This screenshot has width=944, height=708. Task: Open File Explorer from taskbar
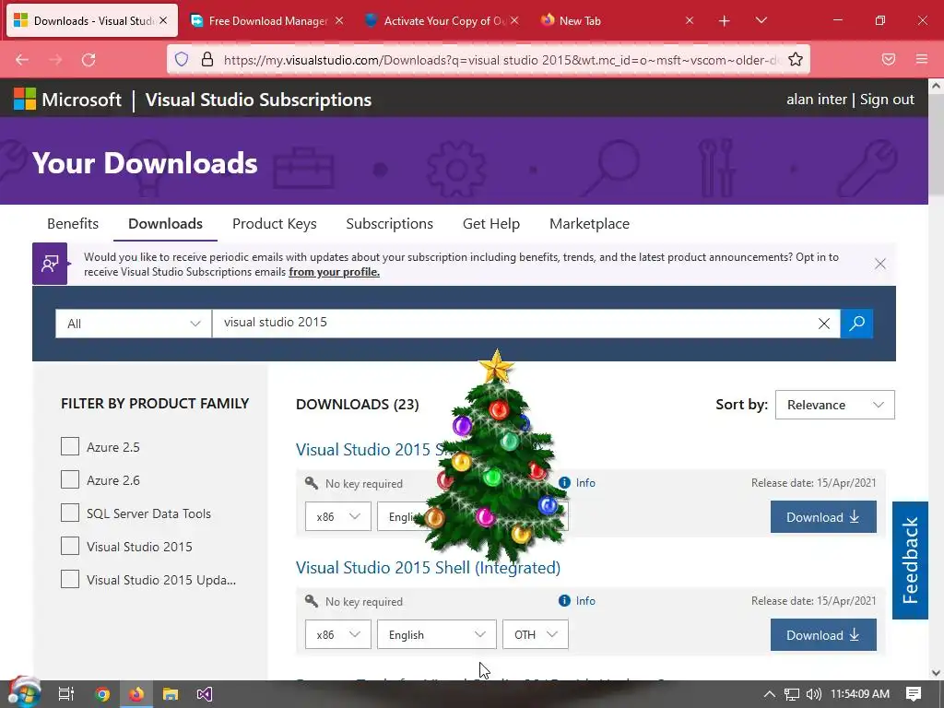(171, 694)
